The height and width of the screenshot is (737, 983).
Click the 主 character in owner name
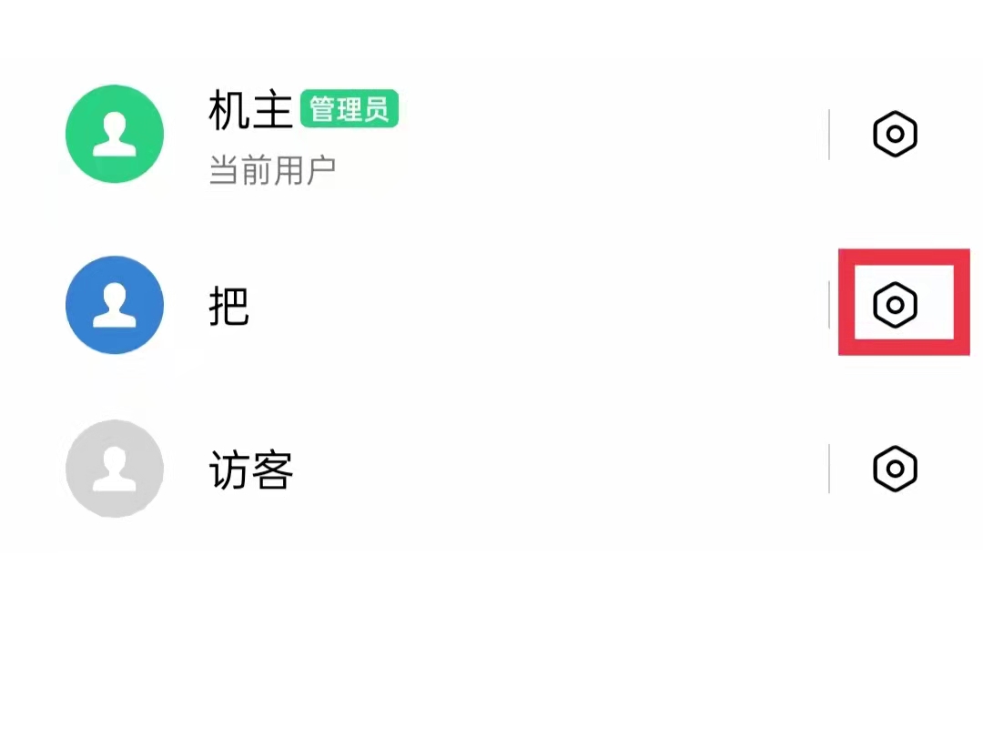[273, 110]
